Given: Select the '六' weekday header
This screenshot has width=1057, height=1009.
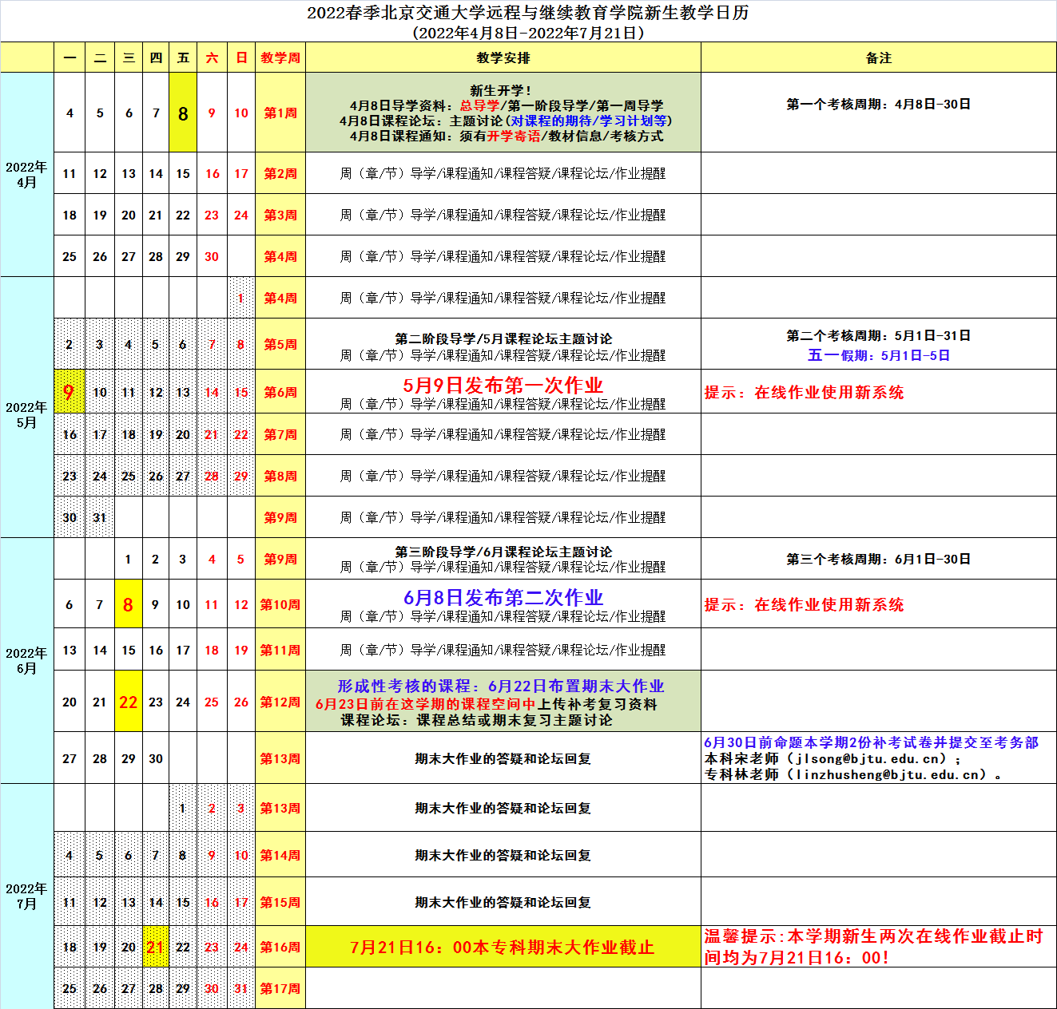Looking at the screenshot, I should pos(212,57).
